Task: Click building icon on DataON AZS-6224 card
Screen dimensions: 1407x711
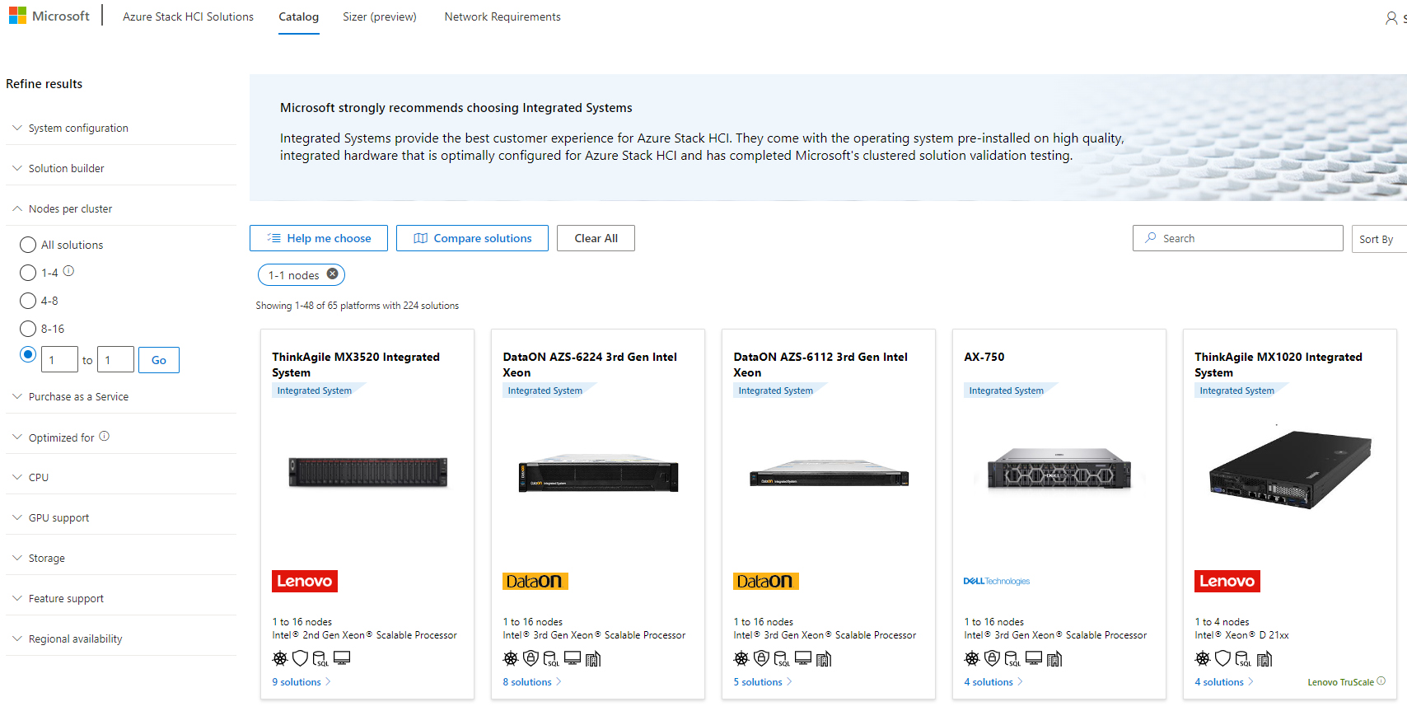Action: tap(593, 658)
